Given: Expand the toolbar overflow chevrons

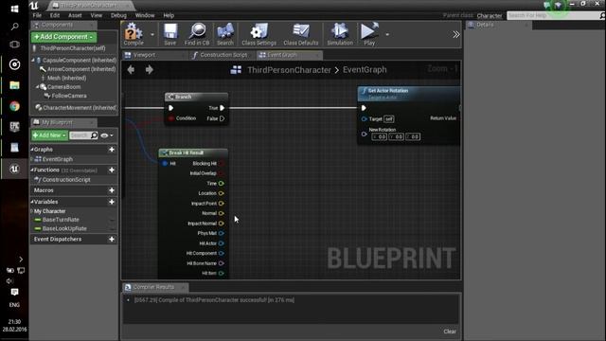Looking at the screenshot, I should pos(456,34).
